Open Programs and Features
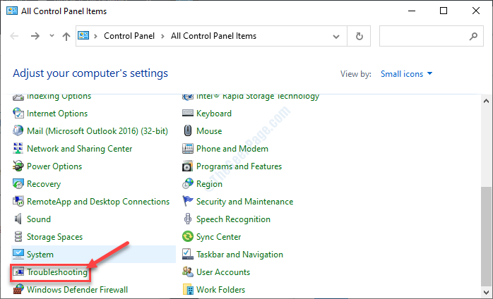Viewport: 493px width, 299px height. pyautogui.click(x=239, y=166)
